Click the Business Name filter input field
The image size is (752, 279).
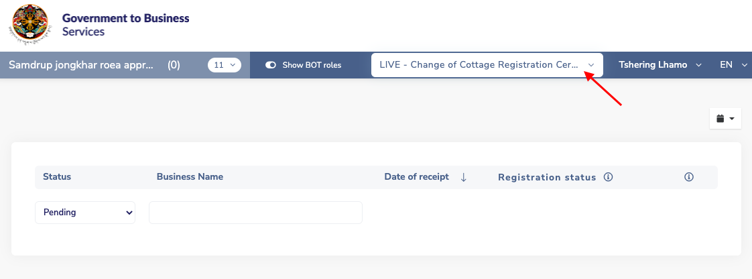[x=255, y=212]
